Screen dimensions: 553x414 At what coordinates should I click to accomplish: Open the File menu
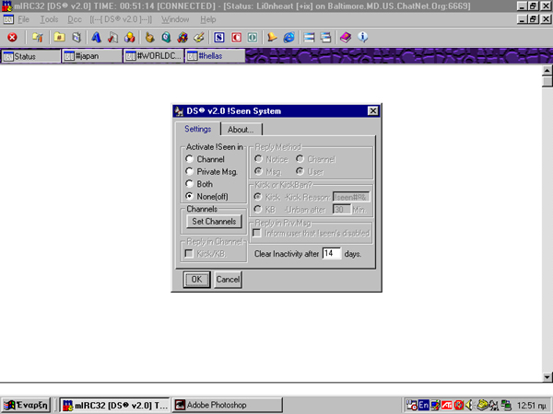pos(23,19)
